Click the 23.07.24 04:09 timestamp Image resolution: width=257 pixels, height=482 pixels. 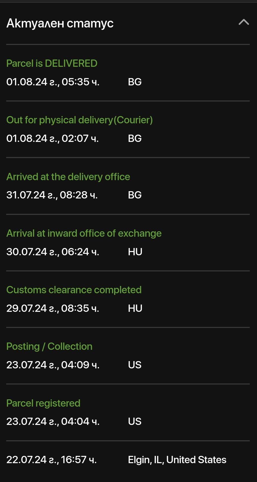coord(53,365)
